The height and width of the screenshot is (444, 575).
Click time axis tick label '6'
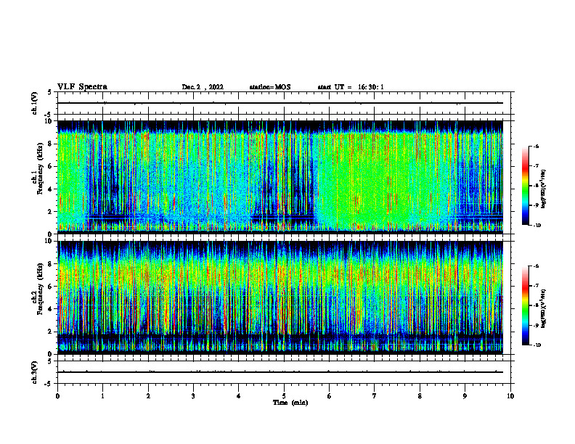pyautogui.click(x=330, y=396)
